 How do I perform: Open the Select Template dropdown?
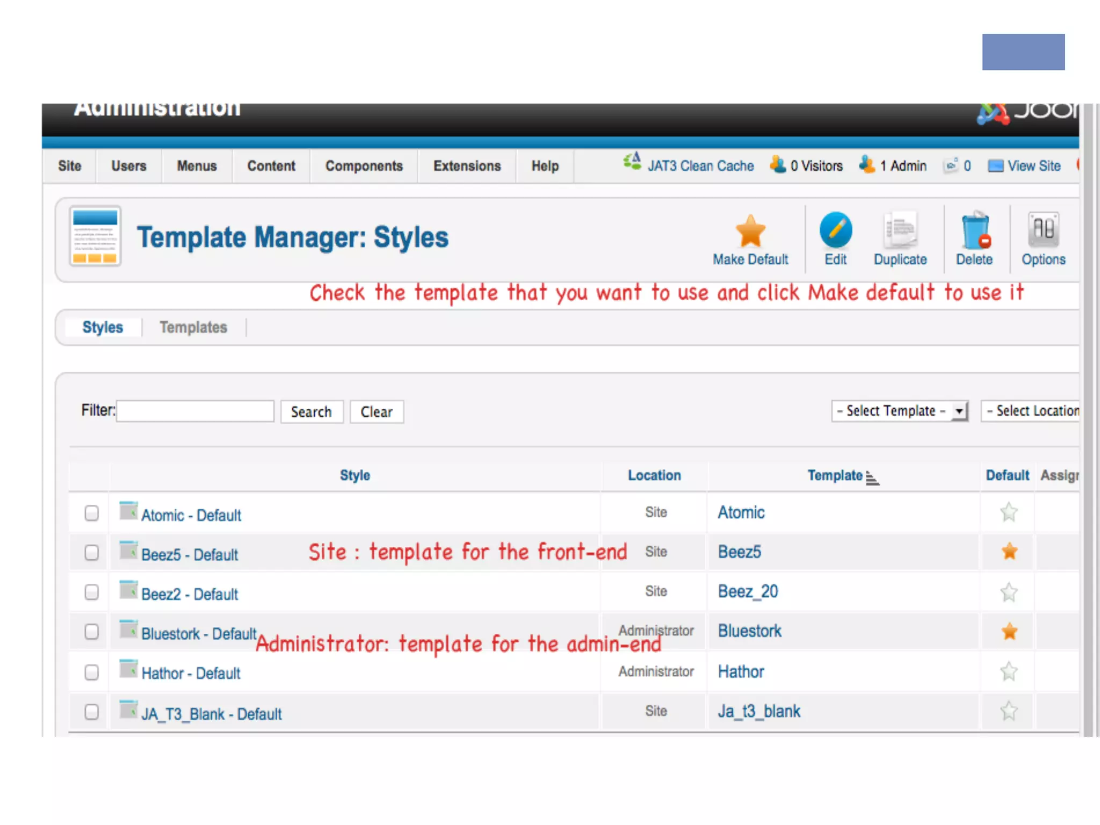[900, 411]
